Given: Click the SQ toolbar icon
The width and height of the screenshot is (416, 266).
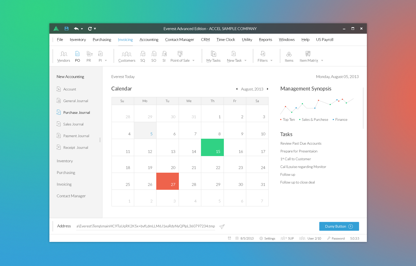Looking at the screenshot, I should click(143, 57).
